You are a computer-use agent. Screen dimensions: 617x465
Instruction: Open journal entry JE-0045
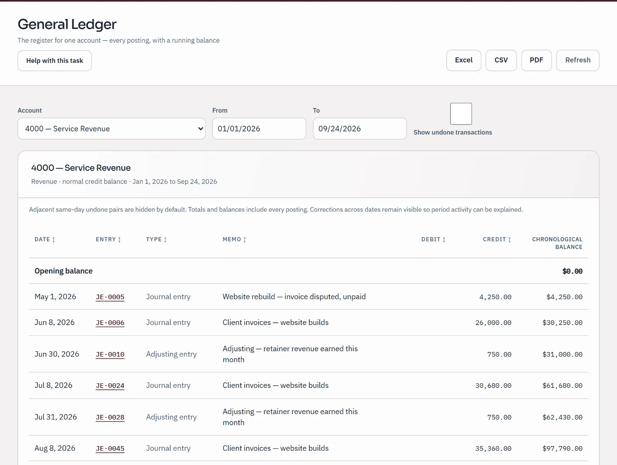click(x=110, y=448)
